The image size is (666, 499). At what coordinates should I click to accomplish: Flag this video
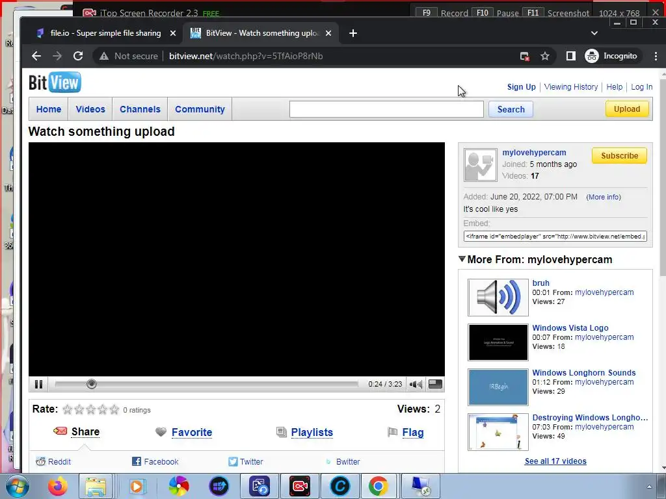click(x=413, y=432)
